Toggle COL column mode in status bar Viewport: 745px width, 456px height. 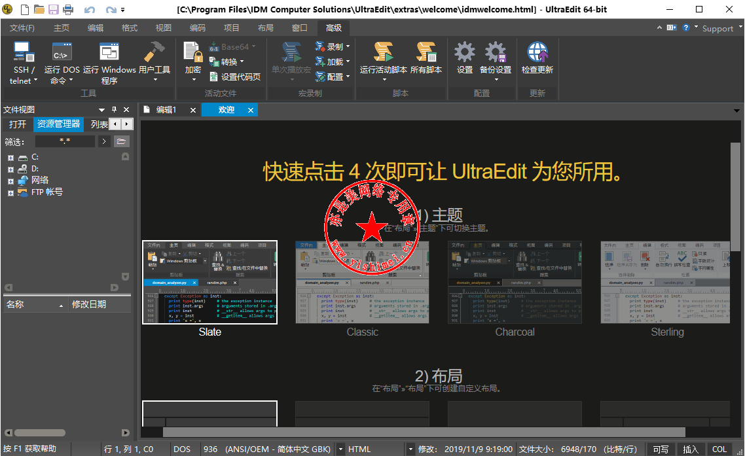coord(719,449)
